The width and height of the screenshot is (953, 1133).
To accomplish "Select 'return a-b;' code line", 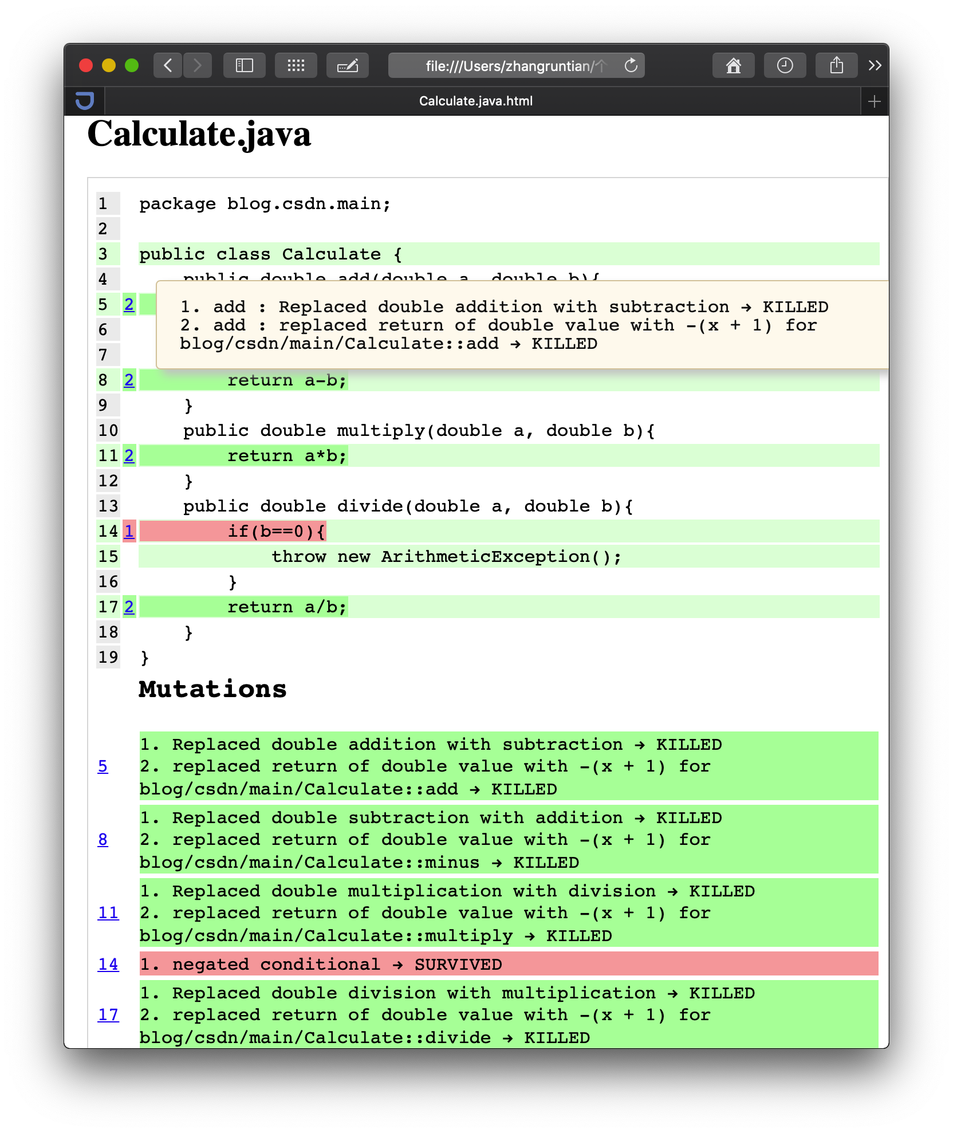I will point(509,380).
